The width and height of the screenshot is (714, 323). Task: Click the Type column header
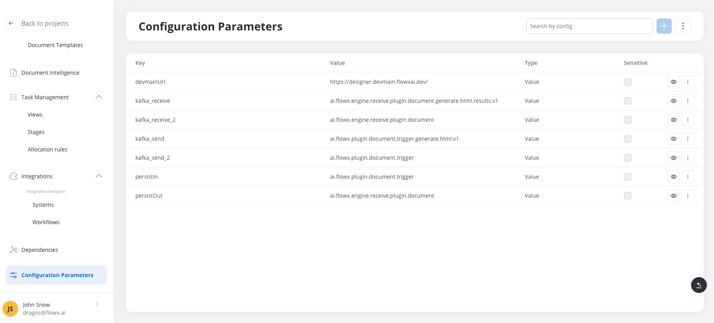(x=531, y=63)
